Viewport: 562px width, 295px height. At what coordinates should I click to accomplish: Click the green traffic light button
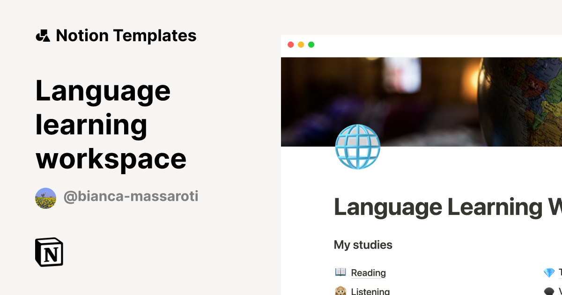(311, 44)
